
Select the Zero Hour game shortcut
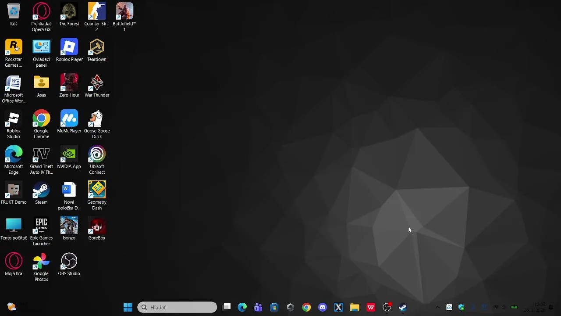click(69, 86)
